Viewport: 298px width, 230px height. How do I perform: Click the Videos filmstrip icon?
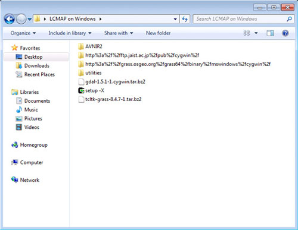pyautogui.click(x=19, y=127)
